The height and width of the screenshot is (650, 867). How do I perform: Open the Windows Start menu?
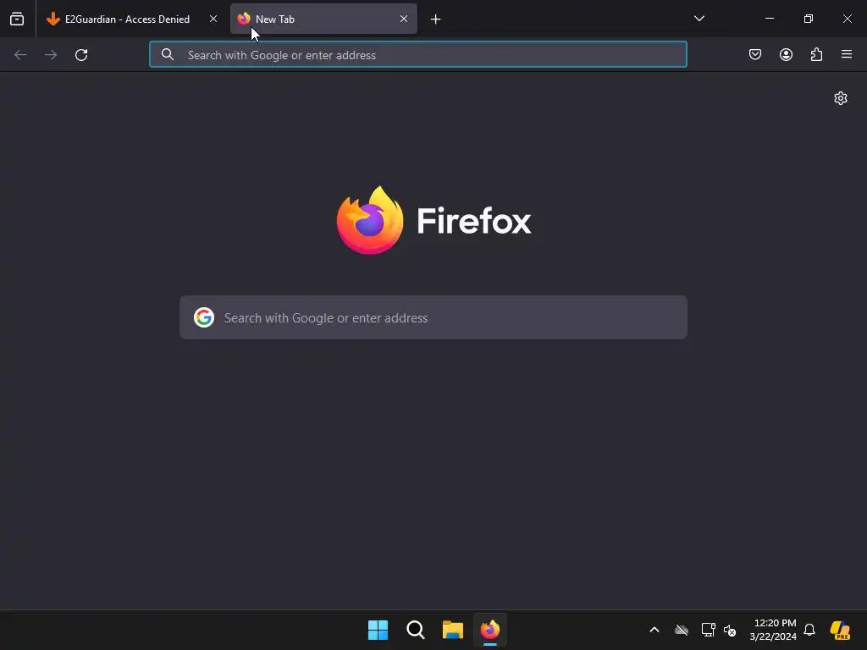click(x=378, y=630)
